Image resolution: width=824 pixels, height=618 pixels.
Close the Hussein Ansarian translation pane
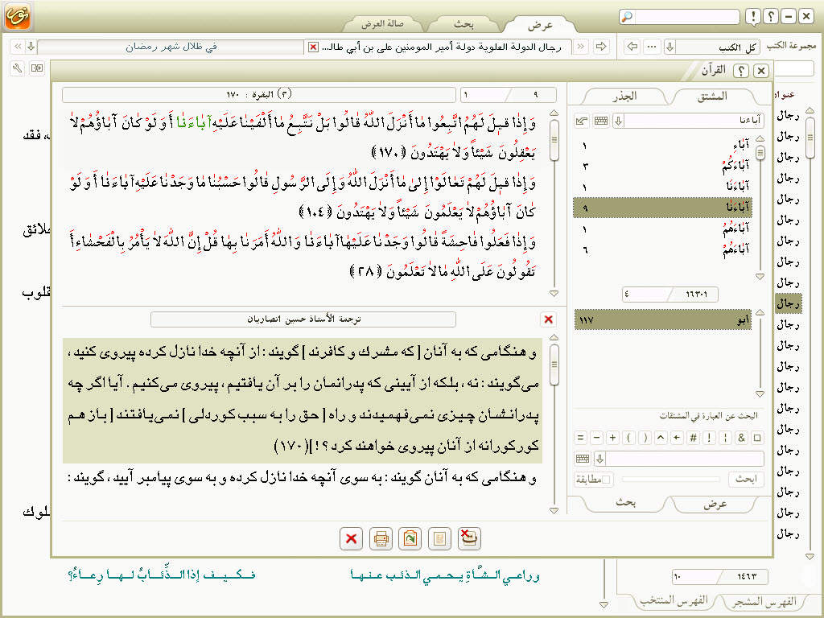tap(549, 319)
